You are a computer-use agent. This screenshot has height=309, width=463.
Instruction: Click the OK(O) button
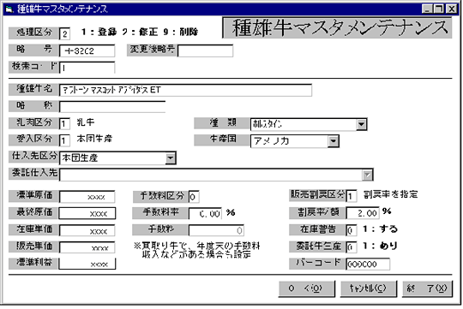tap(307, 288)
